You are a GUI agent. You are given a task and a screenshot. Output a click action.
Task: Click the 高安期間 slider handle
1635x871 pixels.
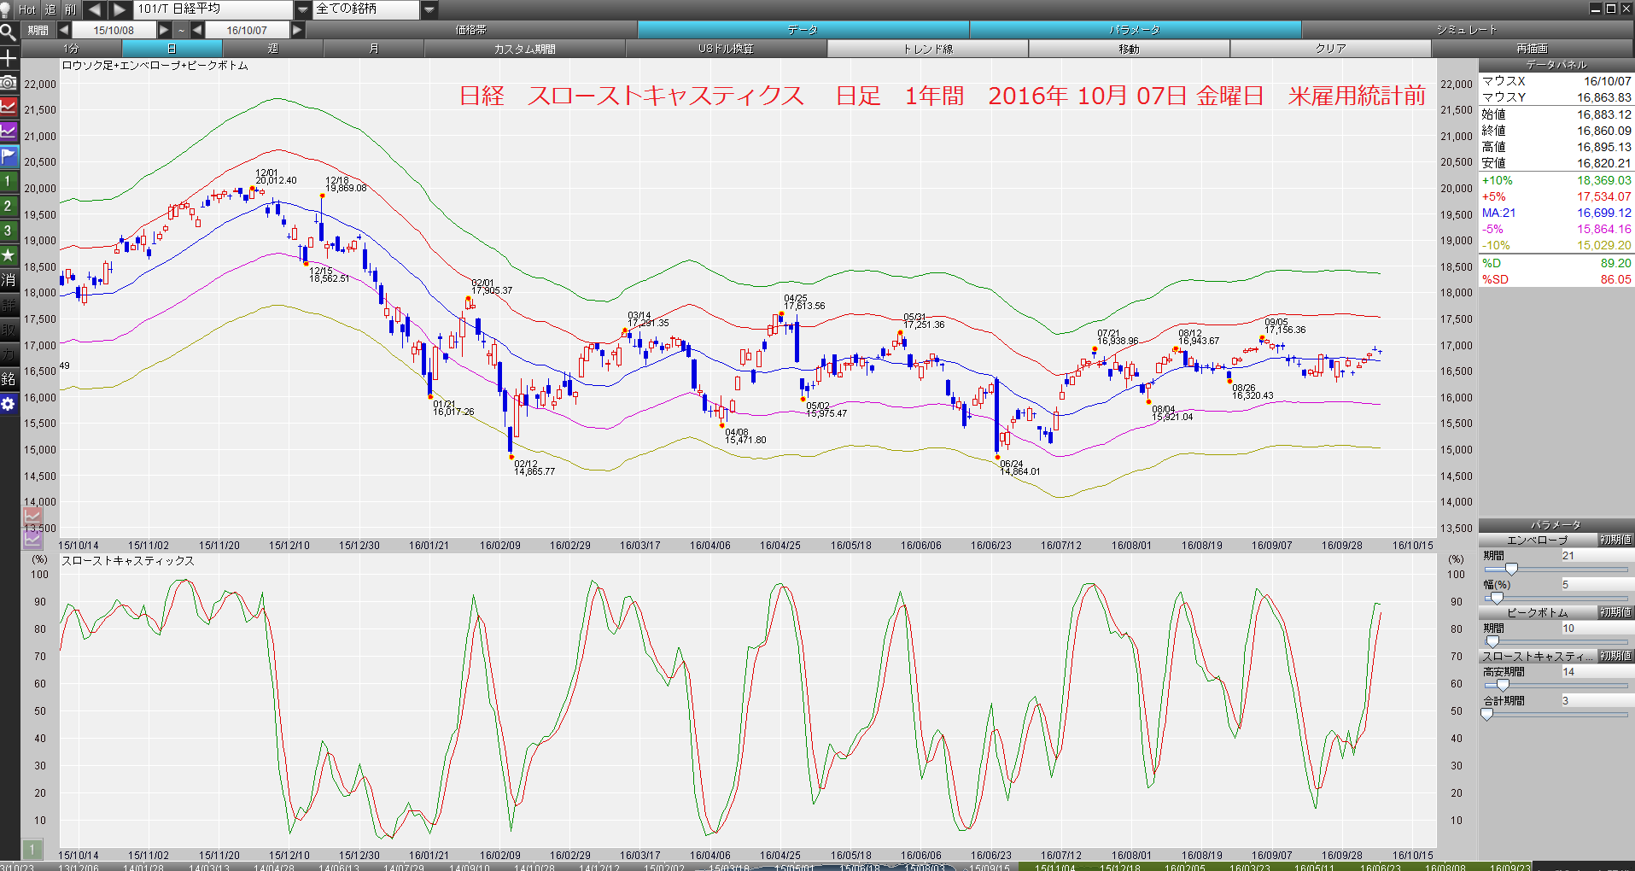point(1503,685)
